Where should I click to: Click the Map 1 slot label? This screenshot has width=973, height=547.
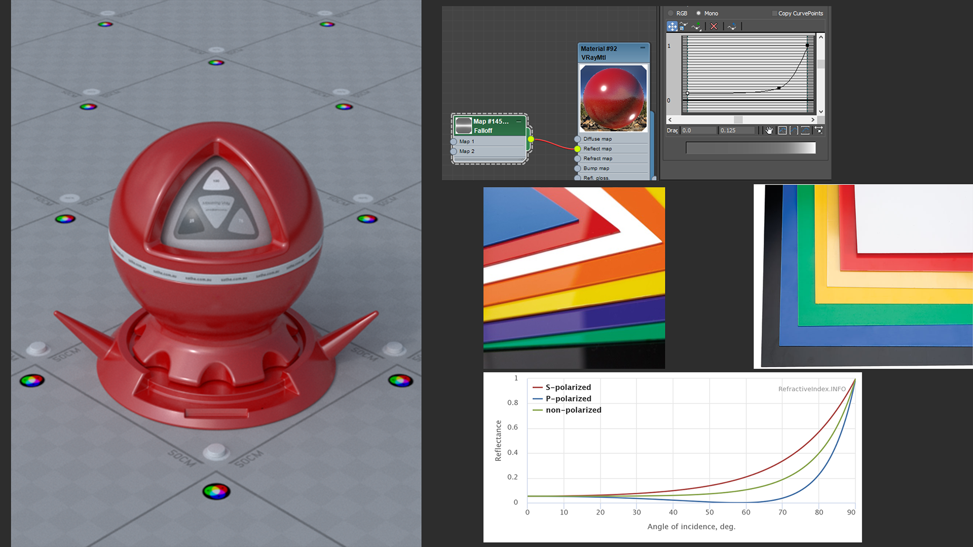coord(467,142)
